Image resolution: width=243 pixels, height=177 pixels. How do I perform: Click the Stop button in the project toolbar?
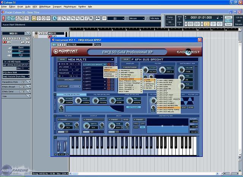coord(34,19)
